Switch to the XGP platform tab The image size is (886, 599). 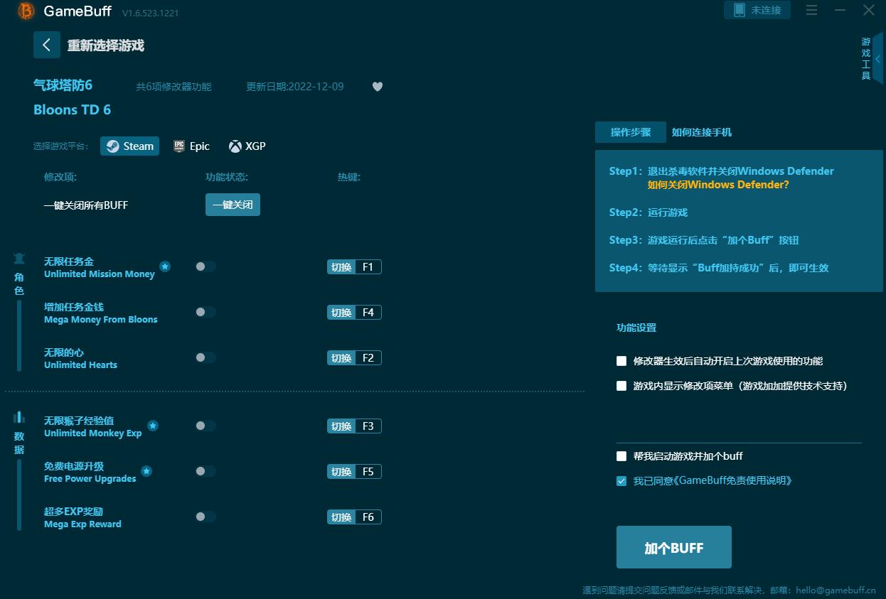[x=247, y=146]
